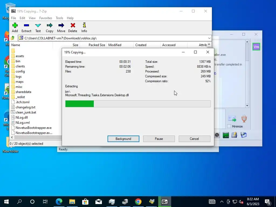Image resolution: width=276 pixels, height=207 pixels.
Task: Click the bee icon in the taskbar
Action: coord(151,202)
